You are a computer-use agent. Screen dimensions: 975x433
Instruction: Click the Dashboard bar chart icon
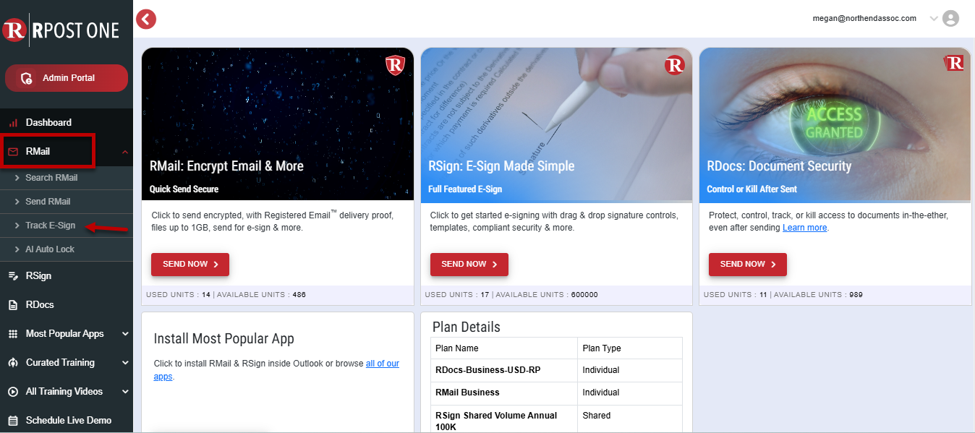pos(13,123)
